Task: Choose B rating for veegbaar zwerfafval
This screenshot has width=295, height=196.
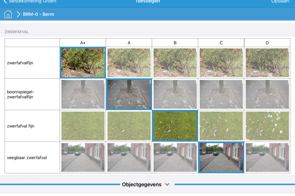Action: coord(175,157)
